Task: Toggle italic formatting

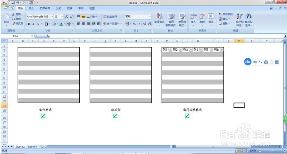Action: click(x=33, y=24)
